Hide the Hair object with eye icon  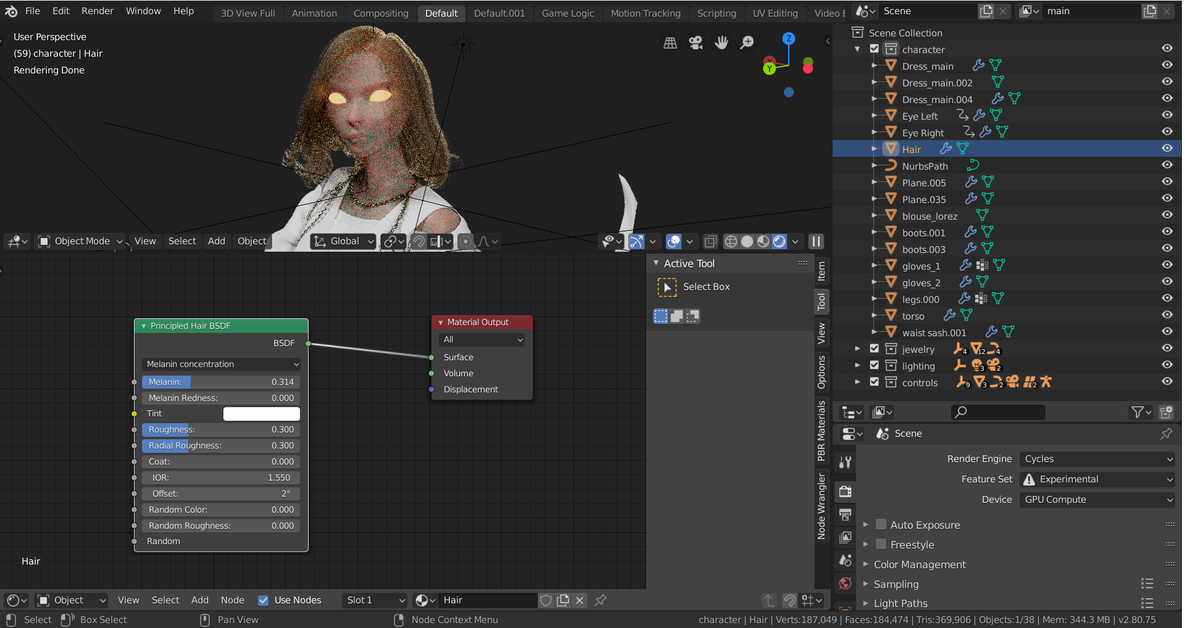[x=1166, y=148]
